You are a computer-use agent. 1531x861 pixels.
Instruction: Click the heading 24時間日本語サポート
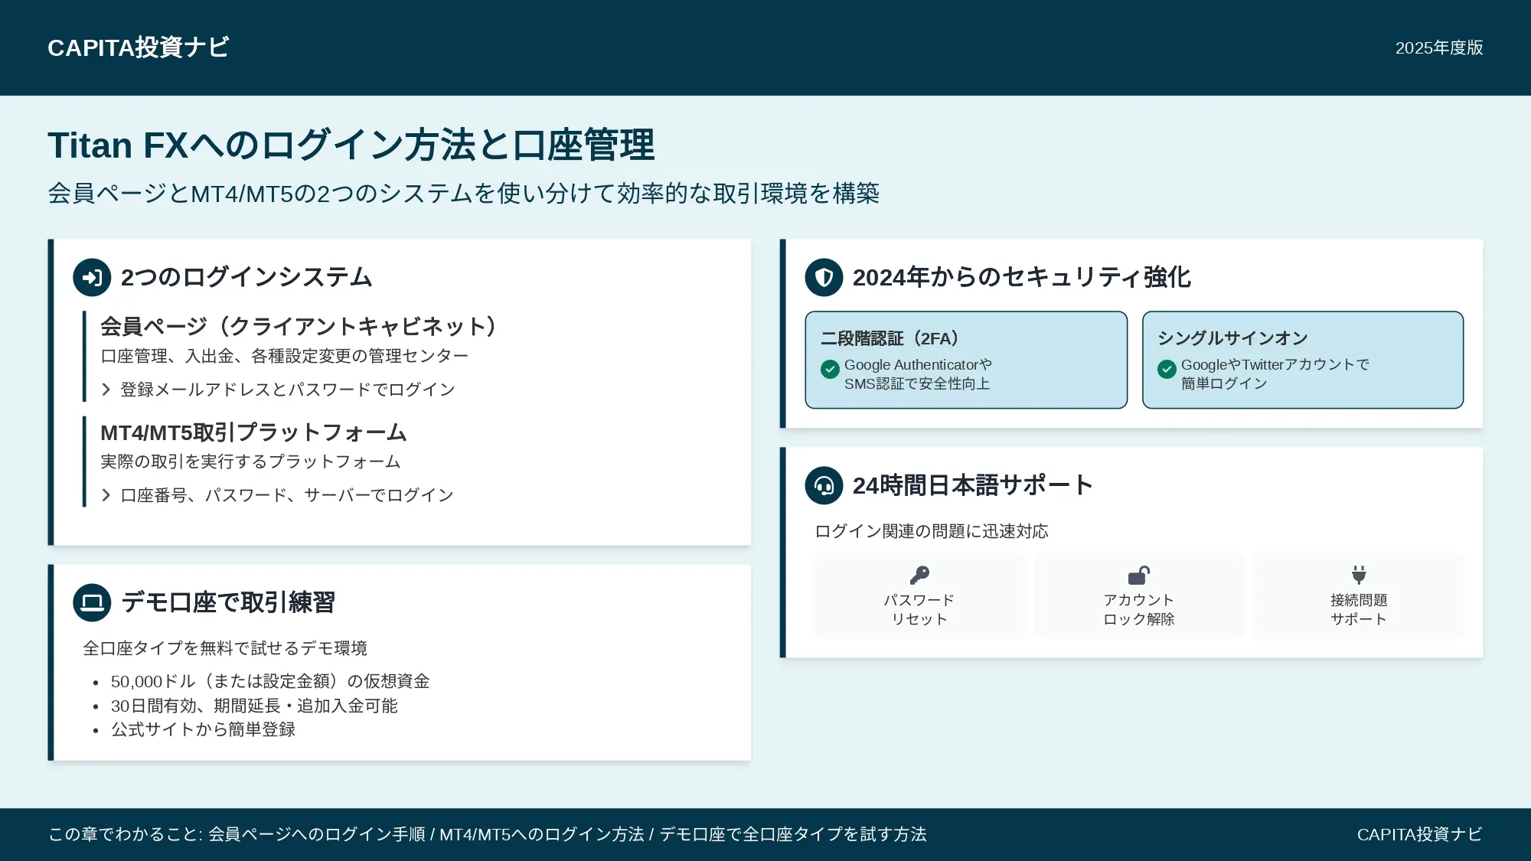pos(973,485)
